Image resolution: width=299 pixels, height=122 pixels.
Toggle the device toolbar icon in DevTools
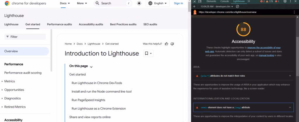pos(200,1)
